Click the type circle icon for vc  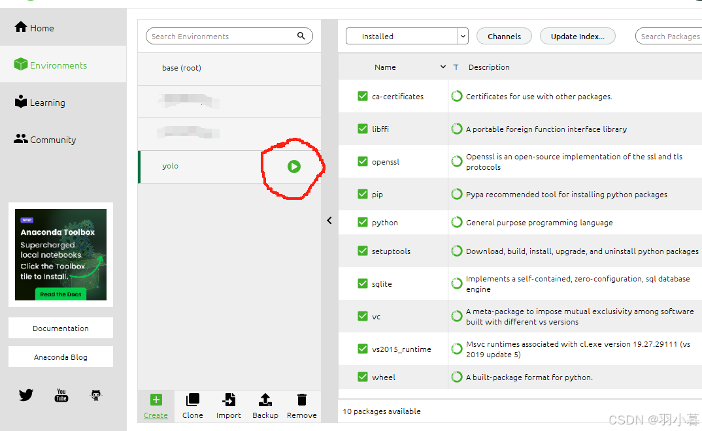[x=457, y=316]
